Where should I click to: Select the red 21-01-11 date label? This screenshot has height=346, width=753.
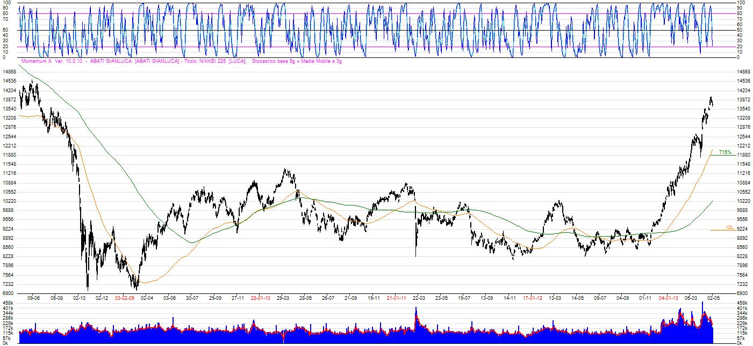396,297
